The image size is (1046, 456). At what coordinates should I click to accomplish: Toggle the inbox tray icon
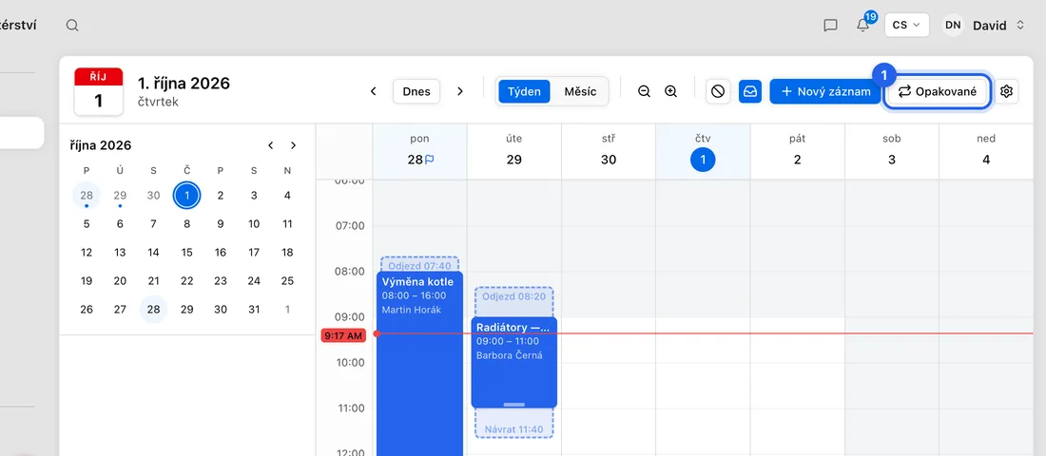click(750, 91)
